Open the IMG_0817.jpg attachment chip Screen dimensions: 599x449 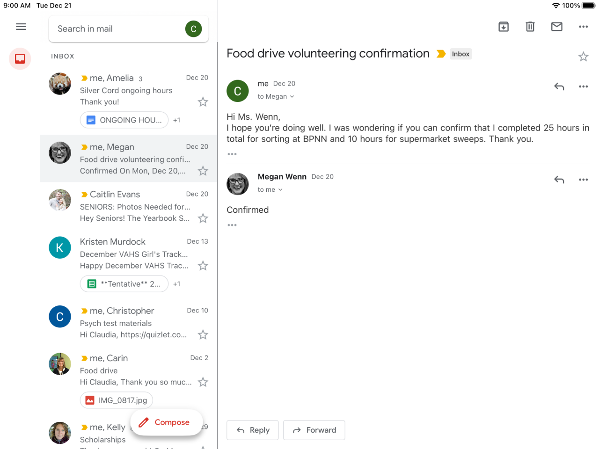click(117, 400)
